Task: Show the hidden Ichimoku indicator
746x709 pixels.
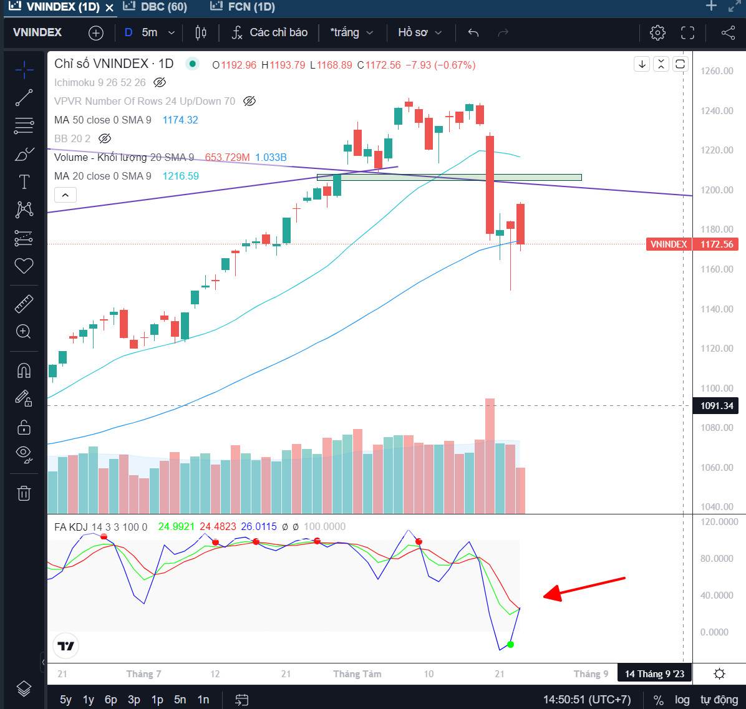Action: click(x=160, y=83)
